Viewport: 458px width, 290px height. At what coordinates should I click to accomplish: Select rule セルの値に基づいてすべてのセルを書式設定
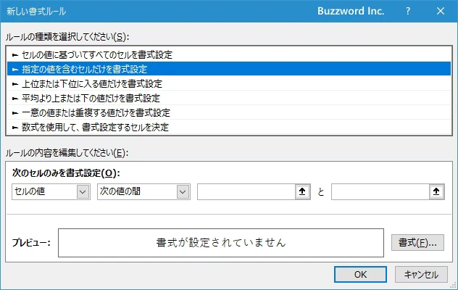coord(229,54)
